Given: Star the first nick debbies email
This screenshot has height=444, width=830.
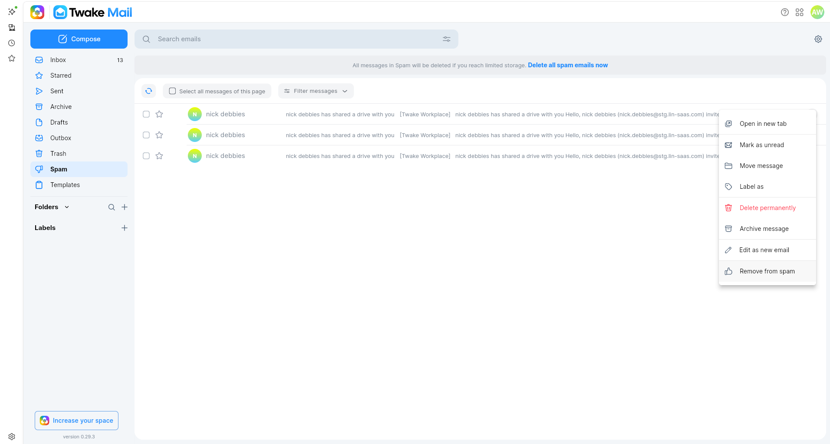Looking at the screenshot, I should [159, 114].
